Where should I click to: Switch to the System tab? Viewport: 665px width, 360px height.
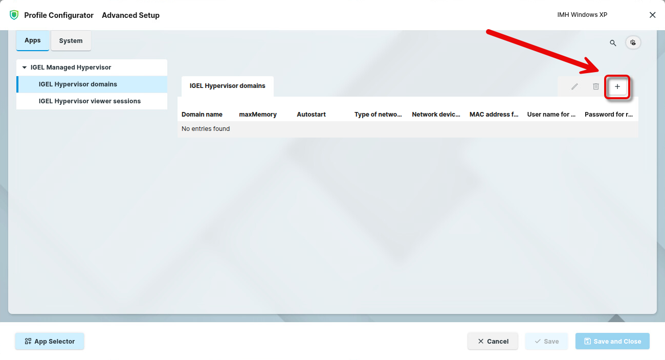[71, 41]
